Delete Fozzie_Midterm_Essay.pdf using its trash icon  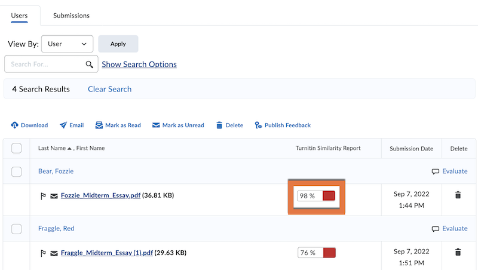tap(458, 195)
